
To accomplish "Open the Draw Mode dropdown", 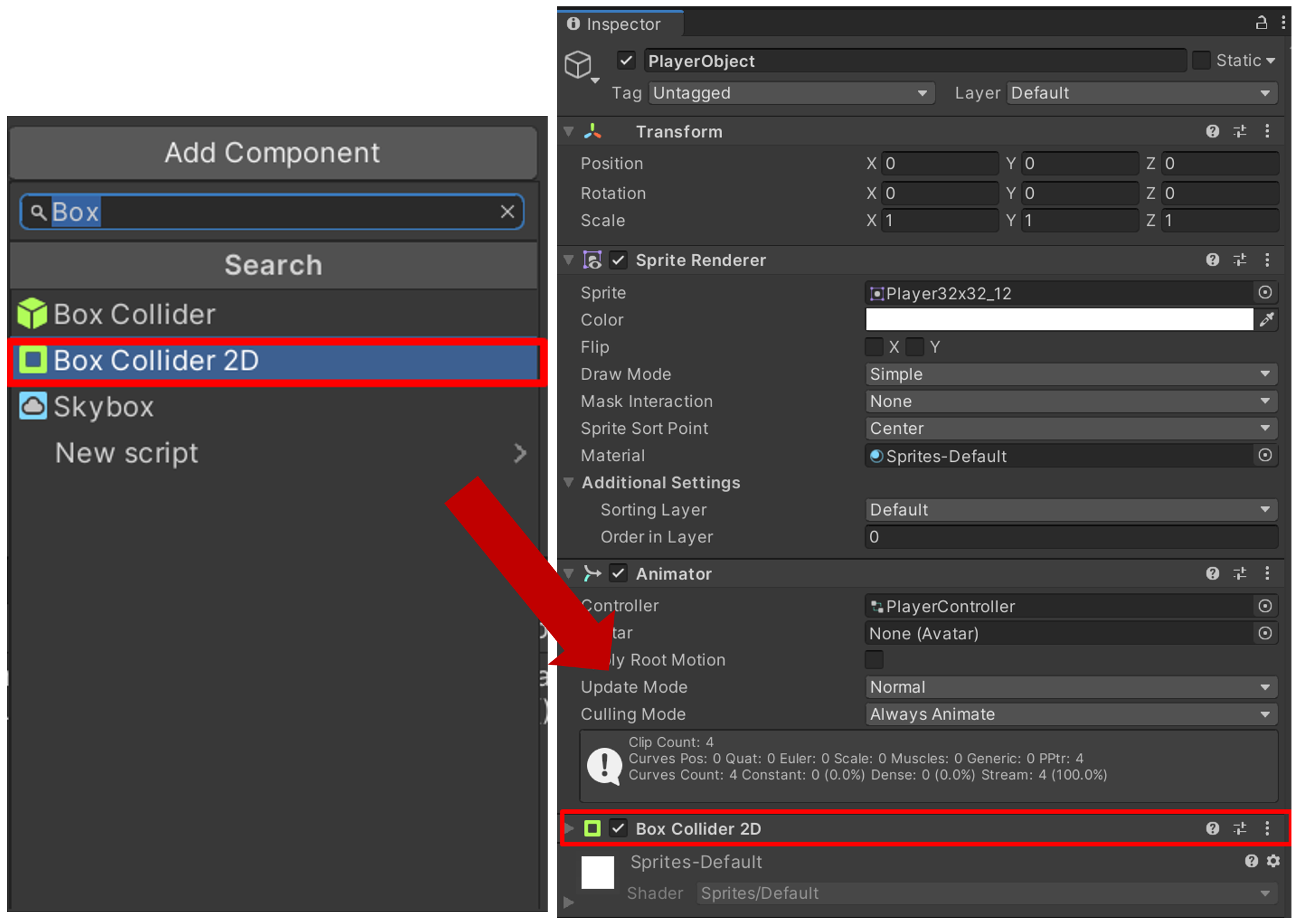I will tap(1070, 374).
